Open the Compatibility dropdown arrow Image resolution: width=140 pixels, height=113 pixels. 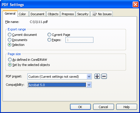pyautogui.click(x=89, y=85)
